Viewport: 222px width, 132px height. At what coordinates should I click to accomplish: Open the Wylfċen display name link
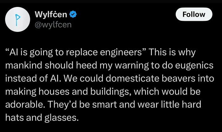[51, 15]
